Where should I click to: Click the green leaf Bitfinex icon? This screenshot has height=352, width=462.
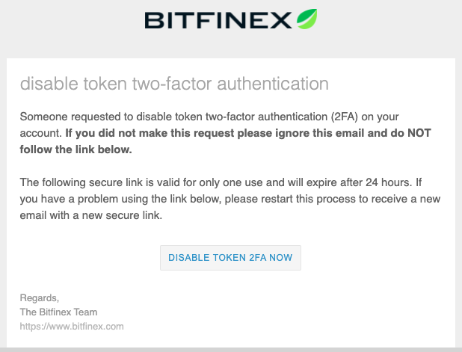(307, 19)
